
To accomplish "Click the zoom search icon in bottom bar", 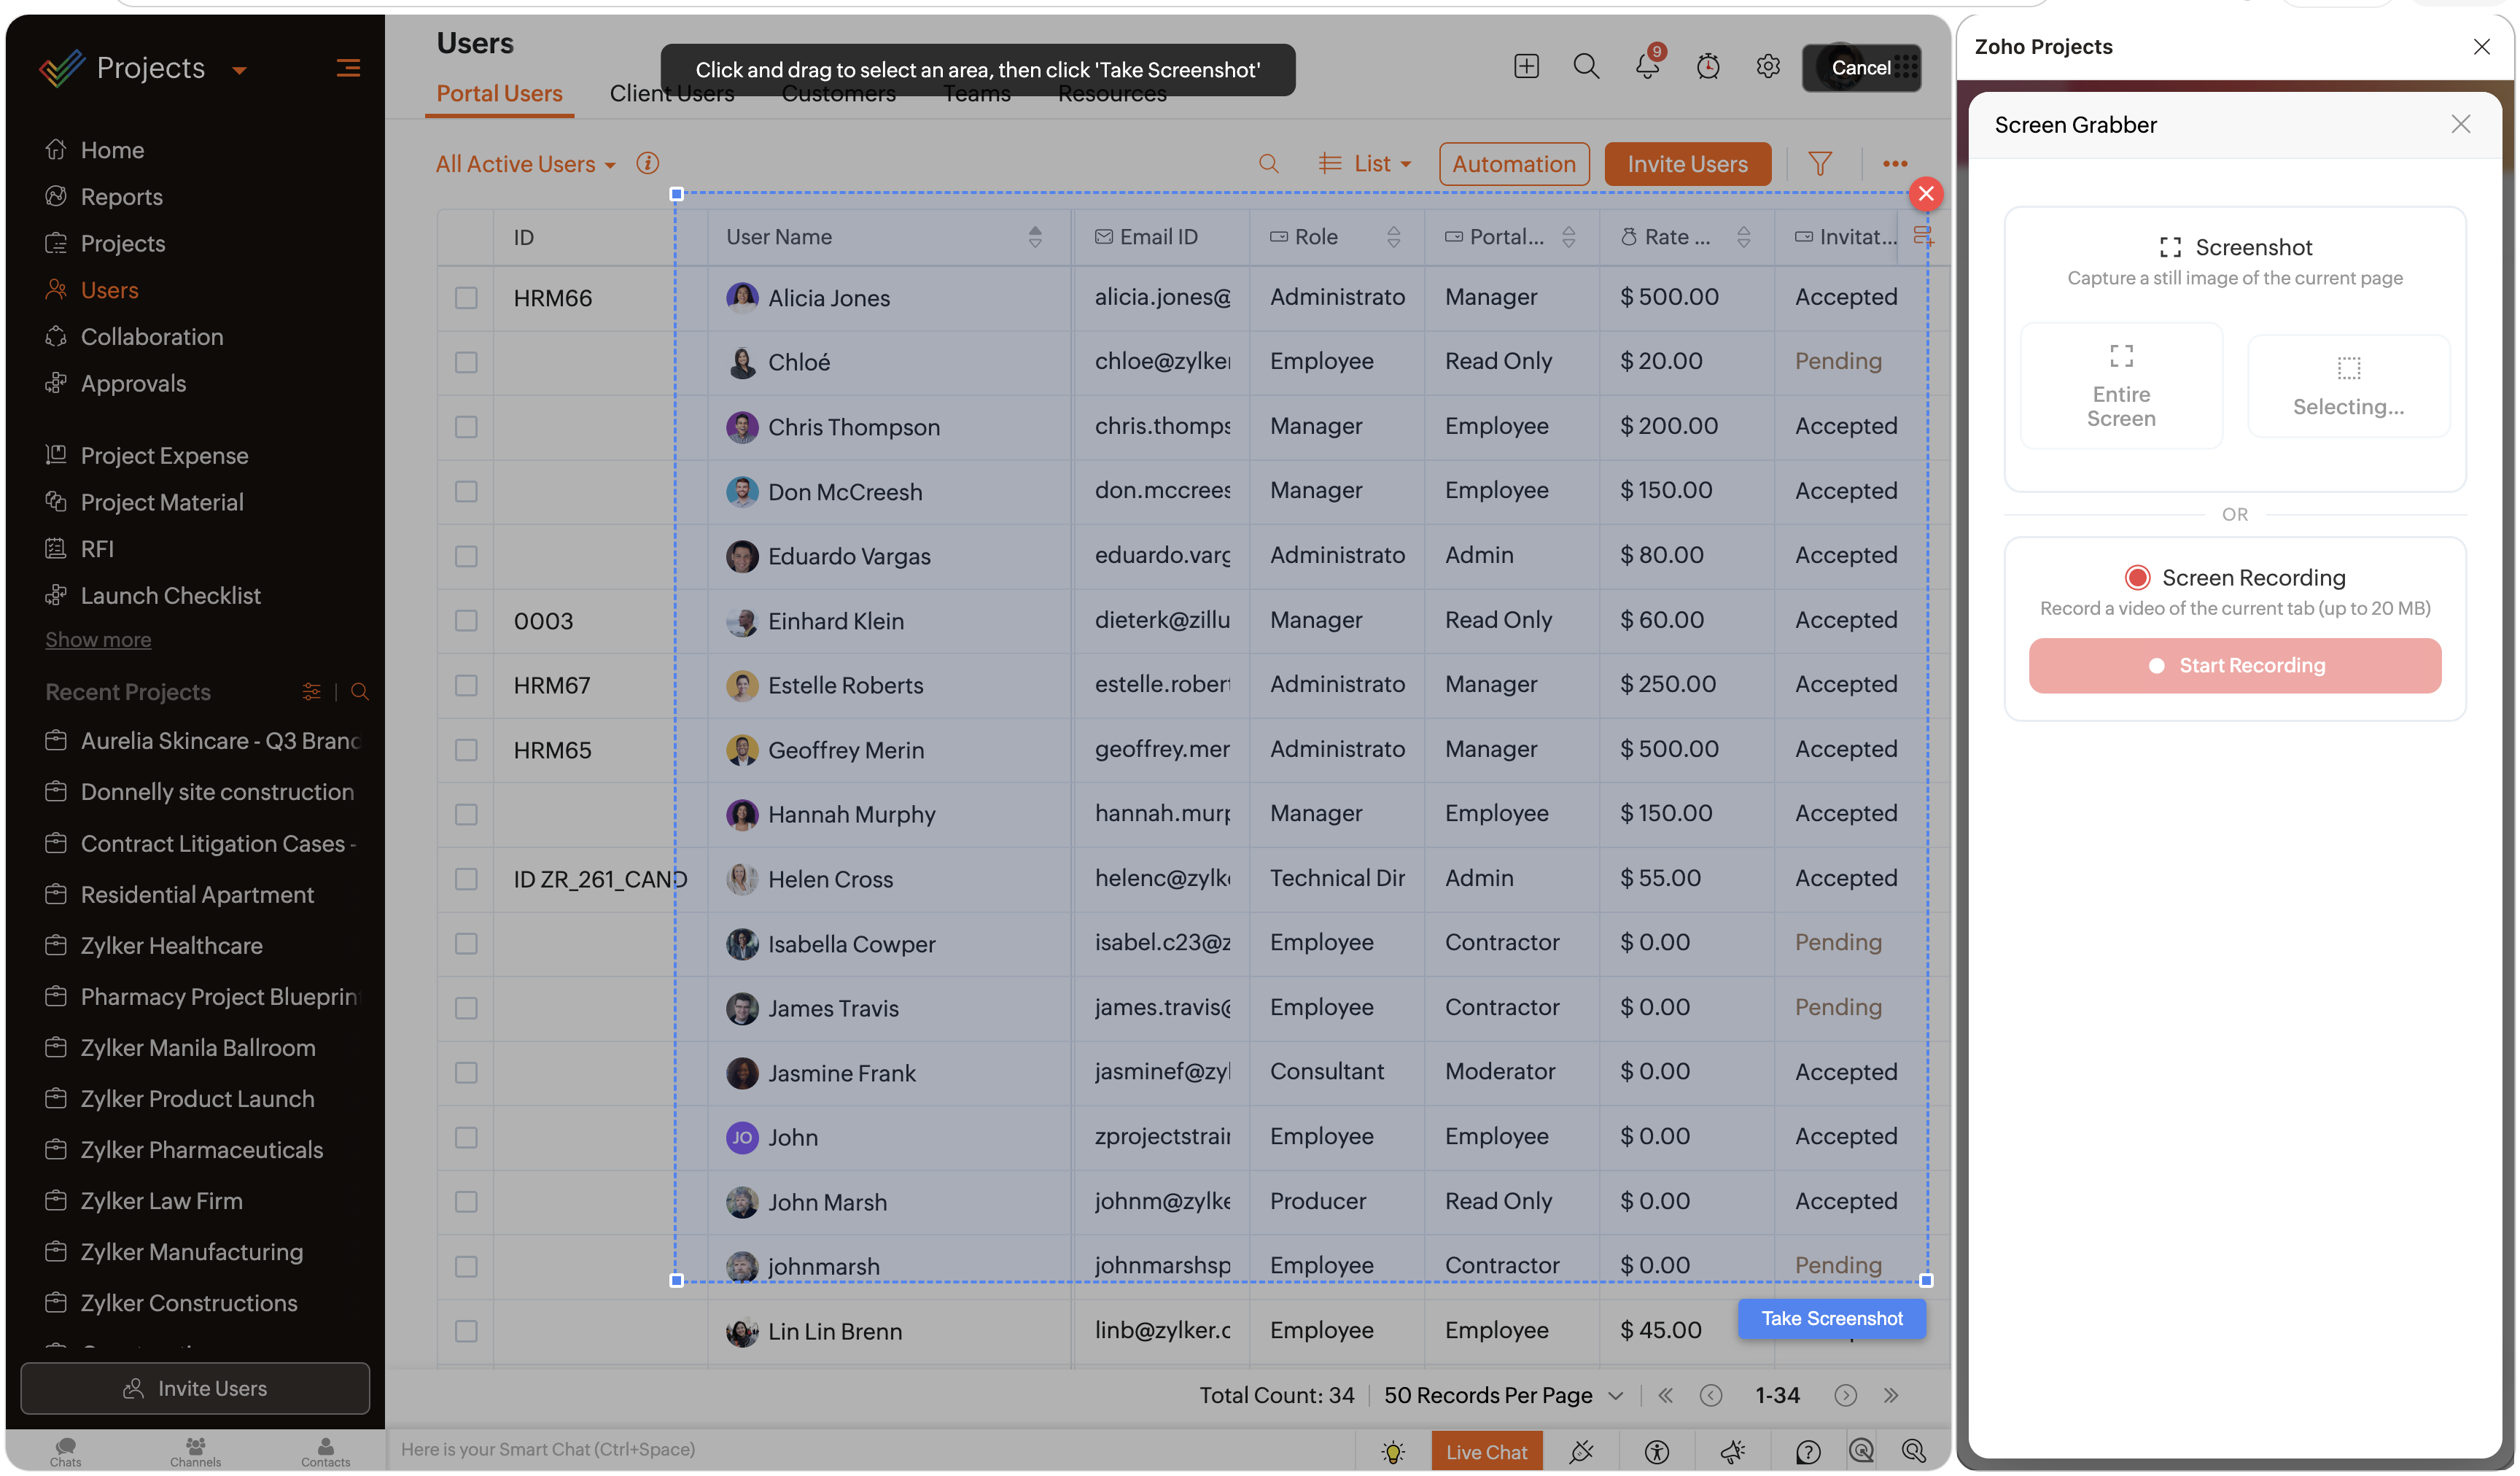I will point(1914,1451).
